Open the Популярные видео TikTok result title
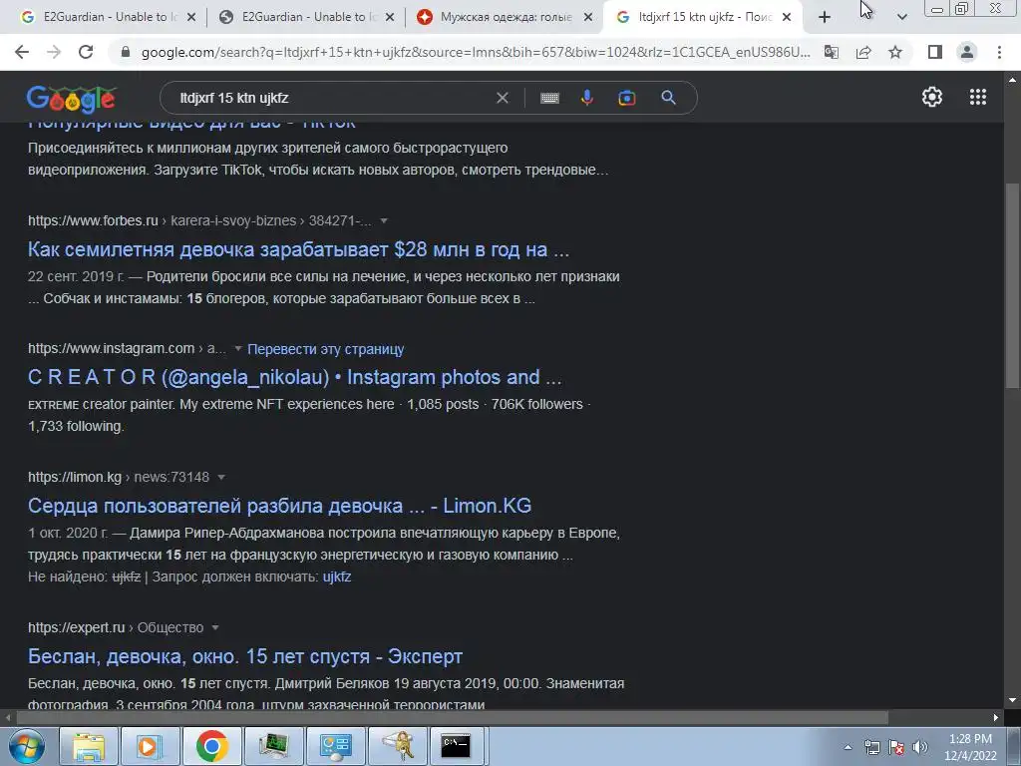The image size is (1021, 766). point(191,124)
